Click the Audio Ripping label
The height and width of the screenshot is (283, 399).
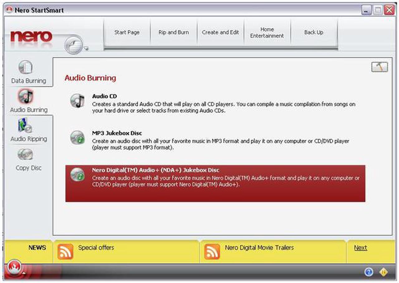coord(29,139)
